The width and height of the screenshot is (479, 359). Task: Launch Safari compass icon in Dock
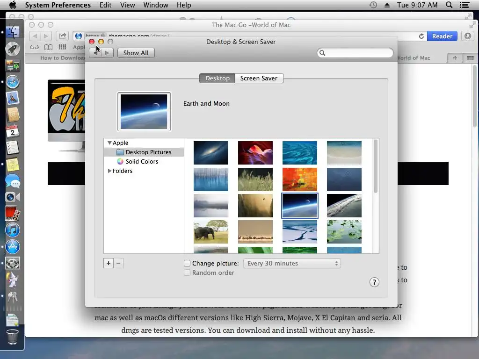pos(13,82)
